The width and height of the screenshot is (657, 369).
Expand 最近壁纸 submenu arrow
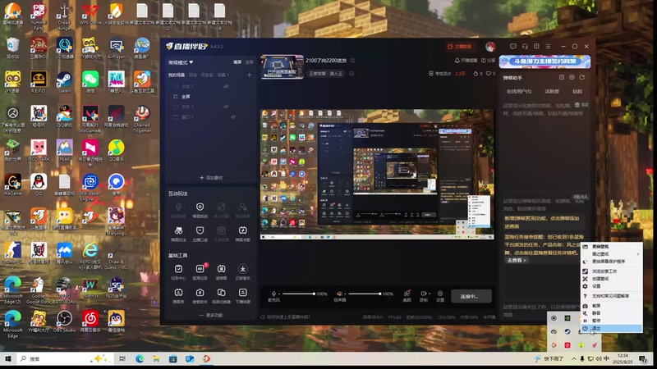(x=638, y=254)
